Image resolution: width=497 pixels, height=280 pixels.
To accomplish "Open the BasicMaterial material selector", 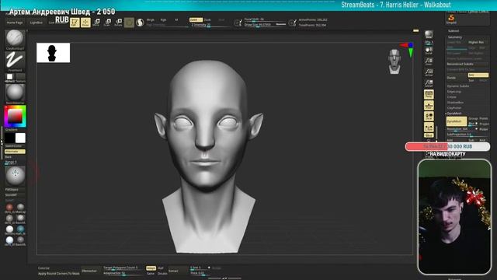I will (15, 93).
